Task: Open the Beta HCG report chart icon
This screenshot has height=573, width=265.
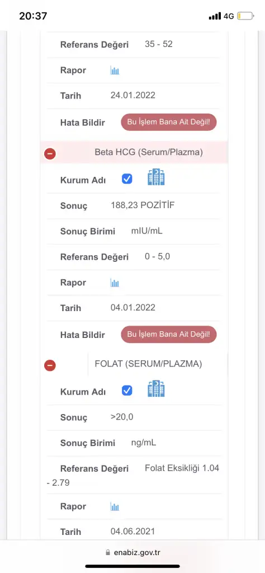Action: pyautogui.click(x=115, y=283)
